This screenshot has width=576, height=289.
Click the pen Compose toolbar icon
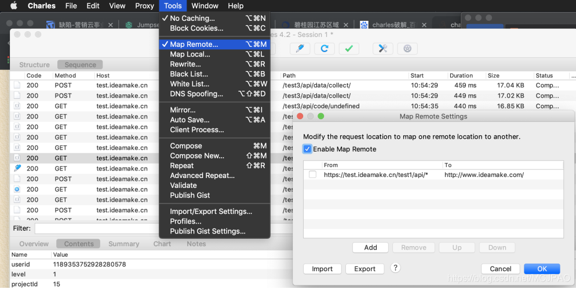point(300,49)
